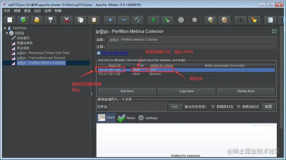The width and height of the screenshot is (286, 160).
Task: Select the 获取首页 sampler tree item
Action: (x=23, y=38)
